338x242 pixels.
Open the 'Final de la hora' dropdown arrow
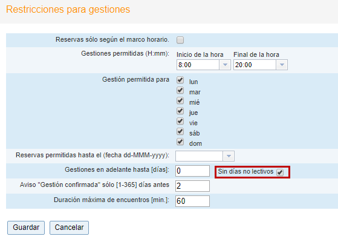(282, 65)
